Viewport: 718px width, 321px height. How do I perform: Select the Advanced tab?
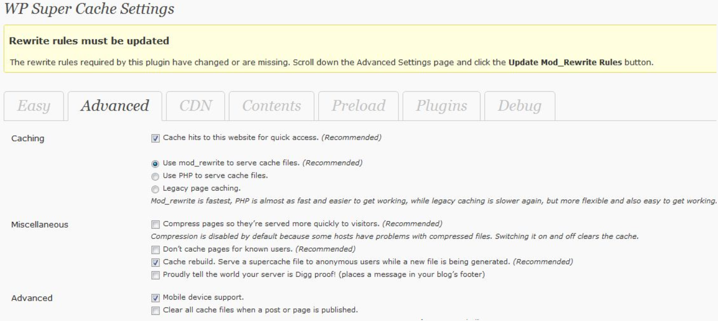[x=115, y=105]
